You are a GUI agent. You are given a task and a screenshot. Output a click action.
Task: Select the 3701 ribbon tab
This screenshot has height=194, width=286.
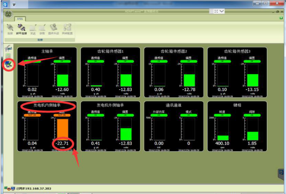point(20,19)
